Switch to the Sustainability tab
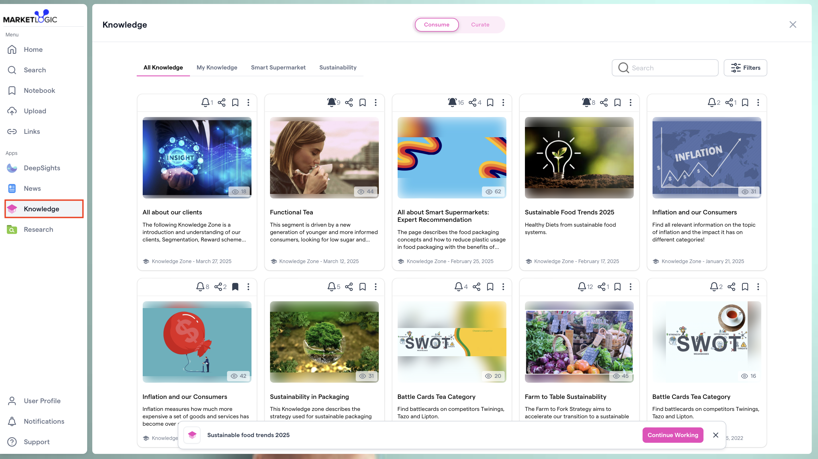Viewport: 818px width, 459px height. point(338,67)
